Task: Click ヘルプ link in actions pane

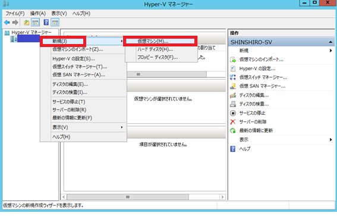Action: (x=245, y=149)
